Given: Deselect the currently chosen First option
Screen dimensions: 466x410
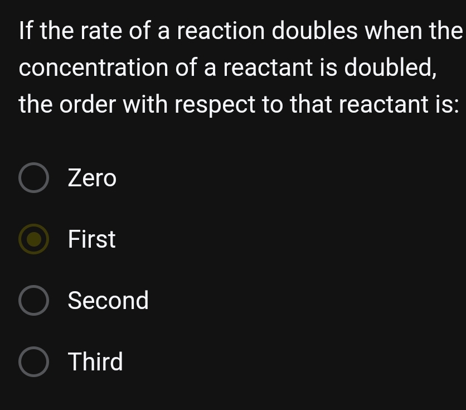Looking at the screenshot, I should (33, 239).
